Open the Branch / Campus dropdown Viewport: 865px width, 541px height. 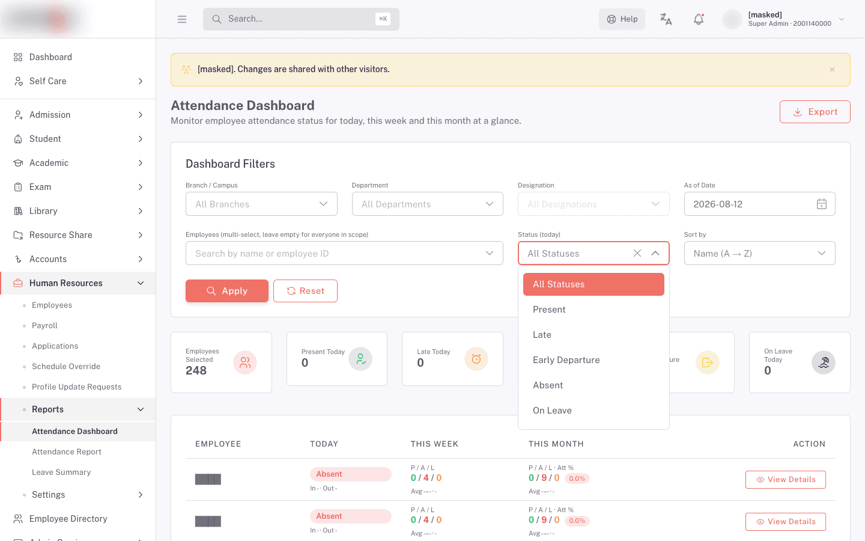261,204
